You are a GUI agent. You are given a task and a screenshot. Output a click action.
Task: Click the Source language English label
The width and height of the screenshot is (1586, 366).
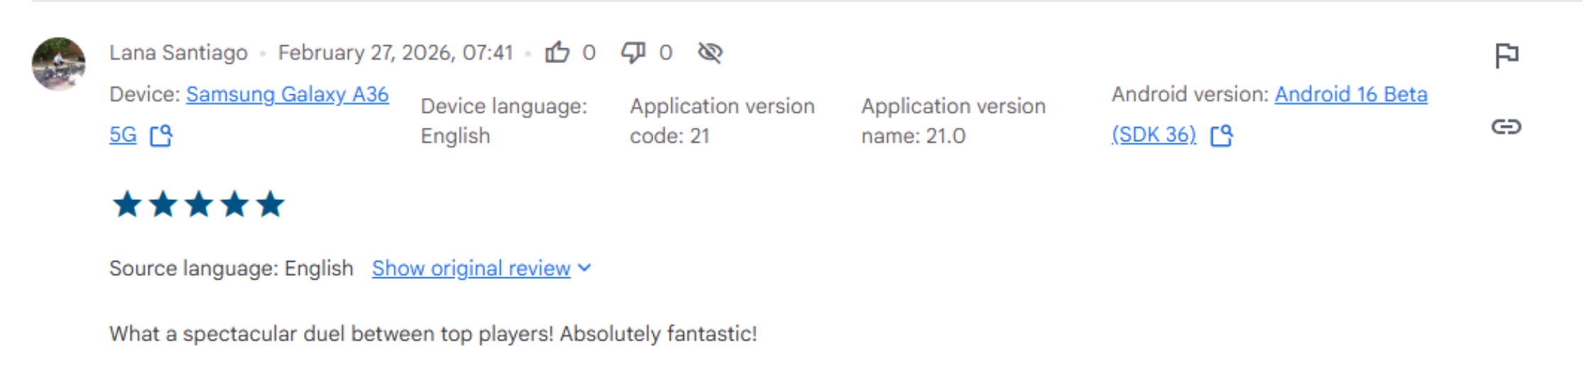click(x=231, y=268)
